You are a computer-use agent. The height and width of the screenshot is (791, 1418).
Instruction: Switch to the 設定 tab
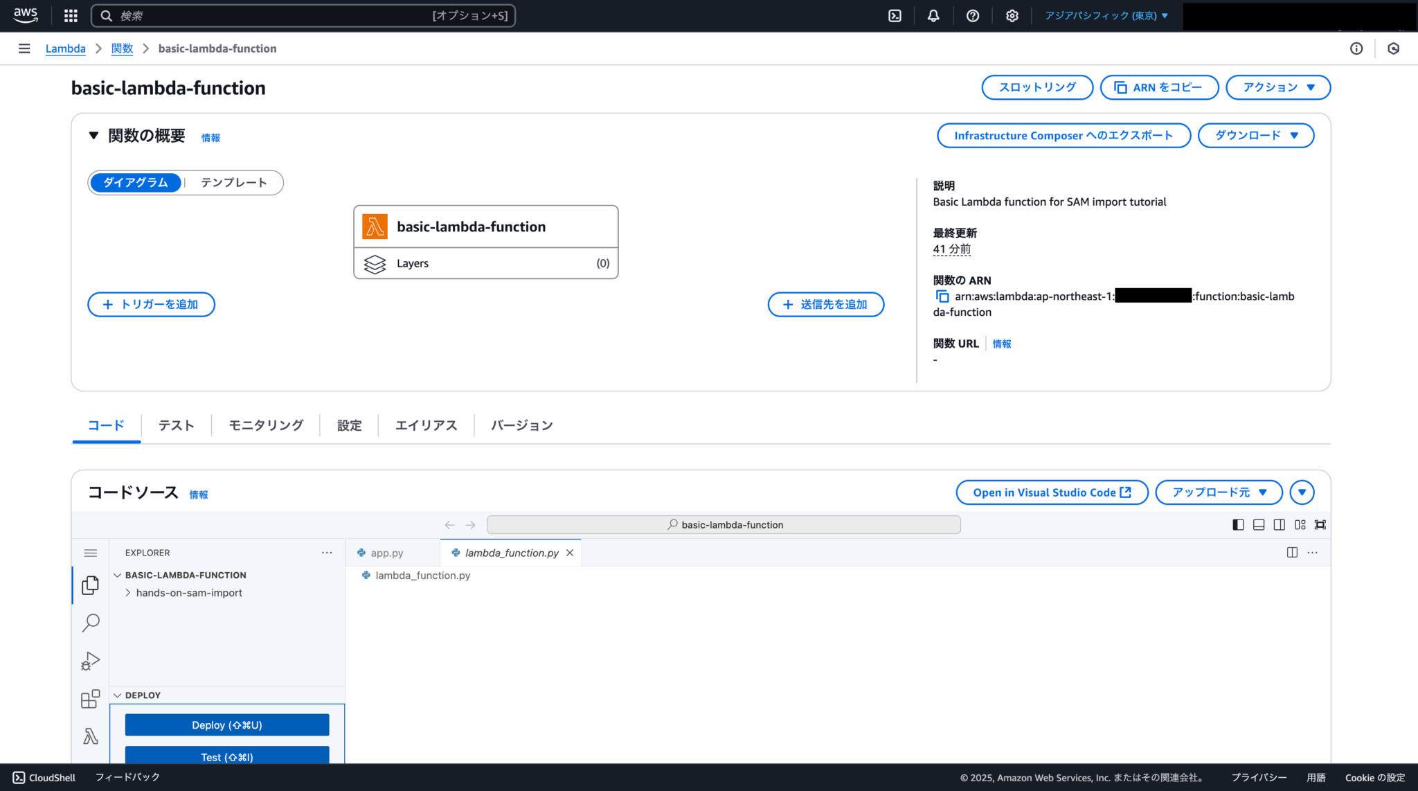tap(349, 425)
